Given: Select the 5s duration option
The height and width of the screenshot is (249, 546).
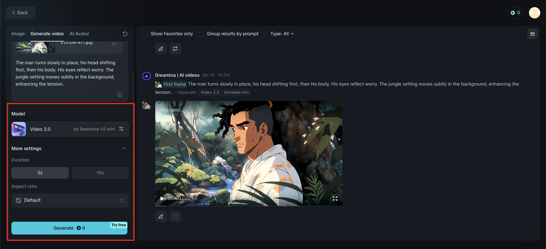Looking at the screenshot, I should click(x=40, y=173).
